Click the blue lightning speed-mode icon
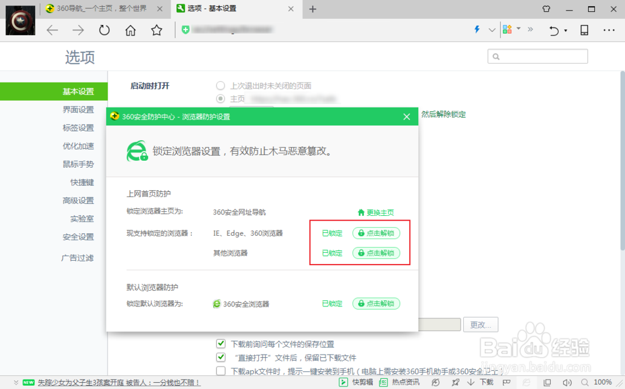 coord(477,29)
